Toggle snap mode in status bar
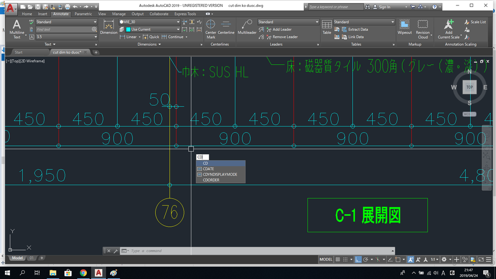 (x=345, y=259)
